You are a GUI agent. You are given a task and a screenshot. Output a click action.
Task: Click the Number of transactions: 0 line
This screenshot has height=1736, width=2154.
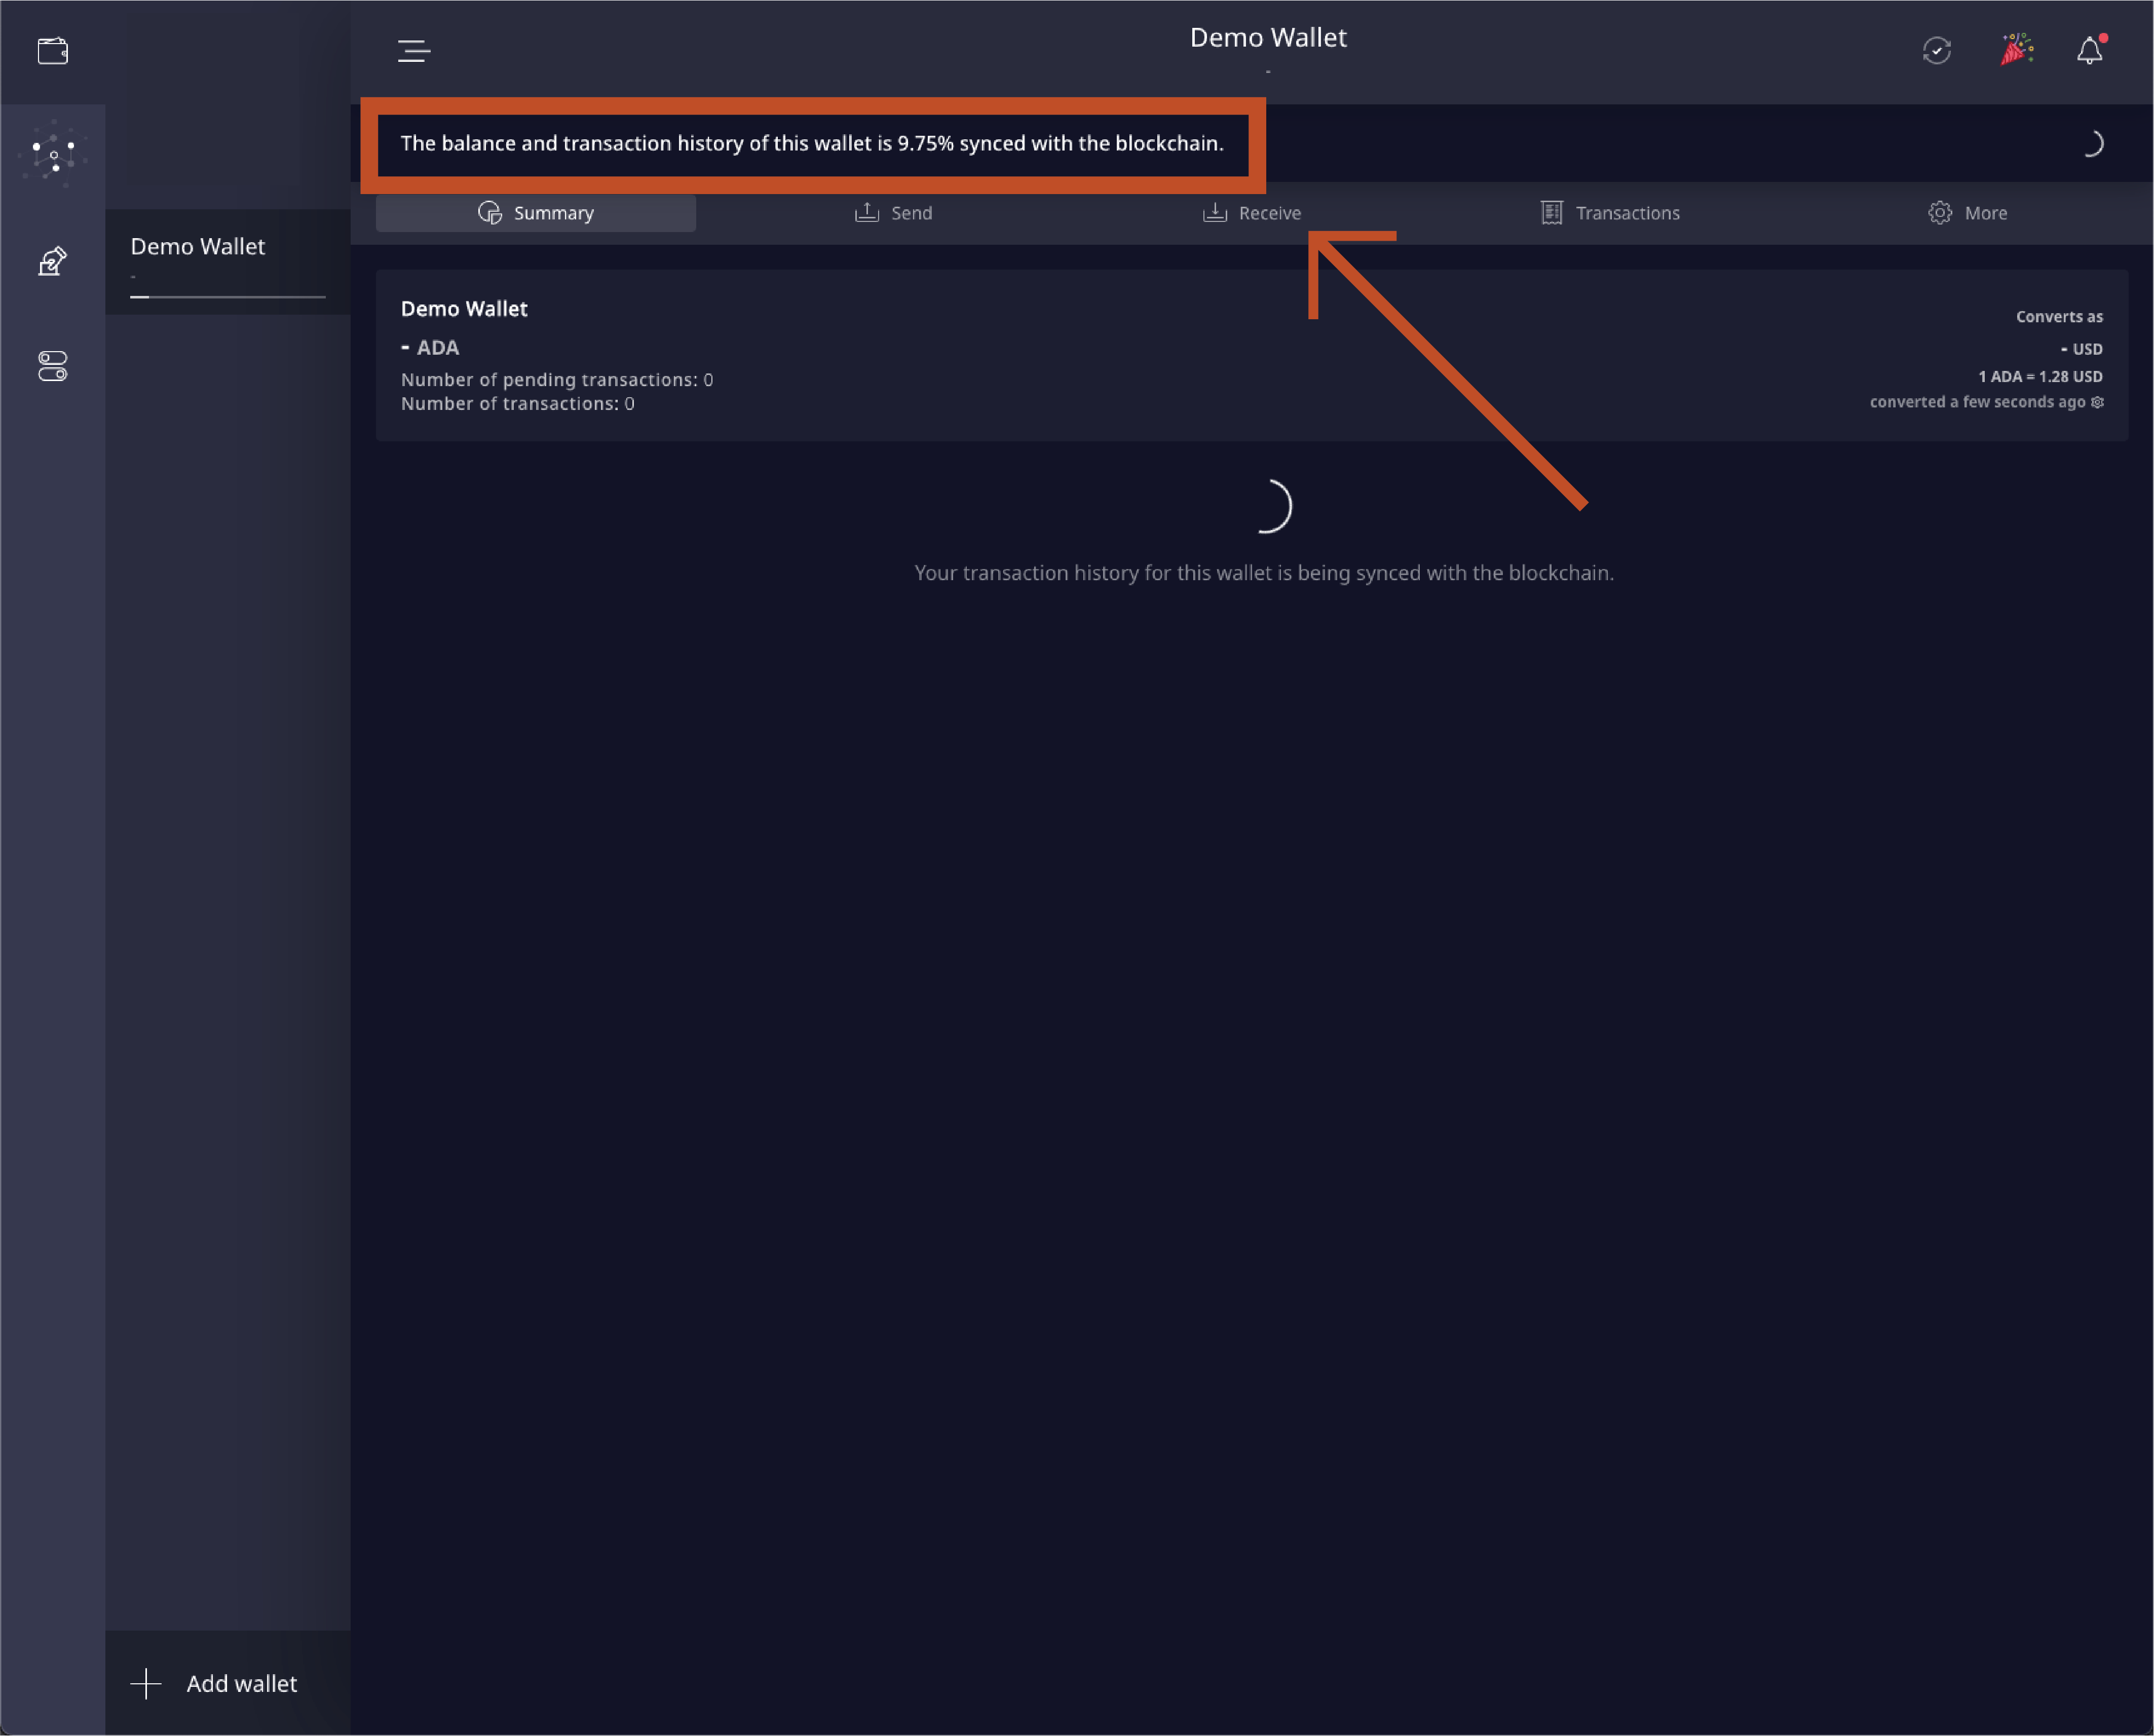pos(518,404)
